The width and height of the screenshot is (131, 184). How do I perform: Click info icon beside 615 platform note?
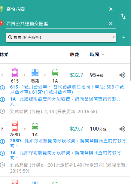[x=2, y=88]
